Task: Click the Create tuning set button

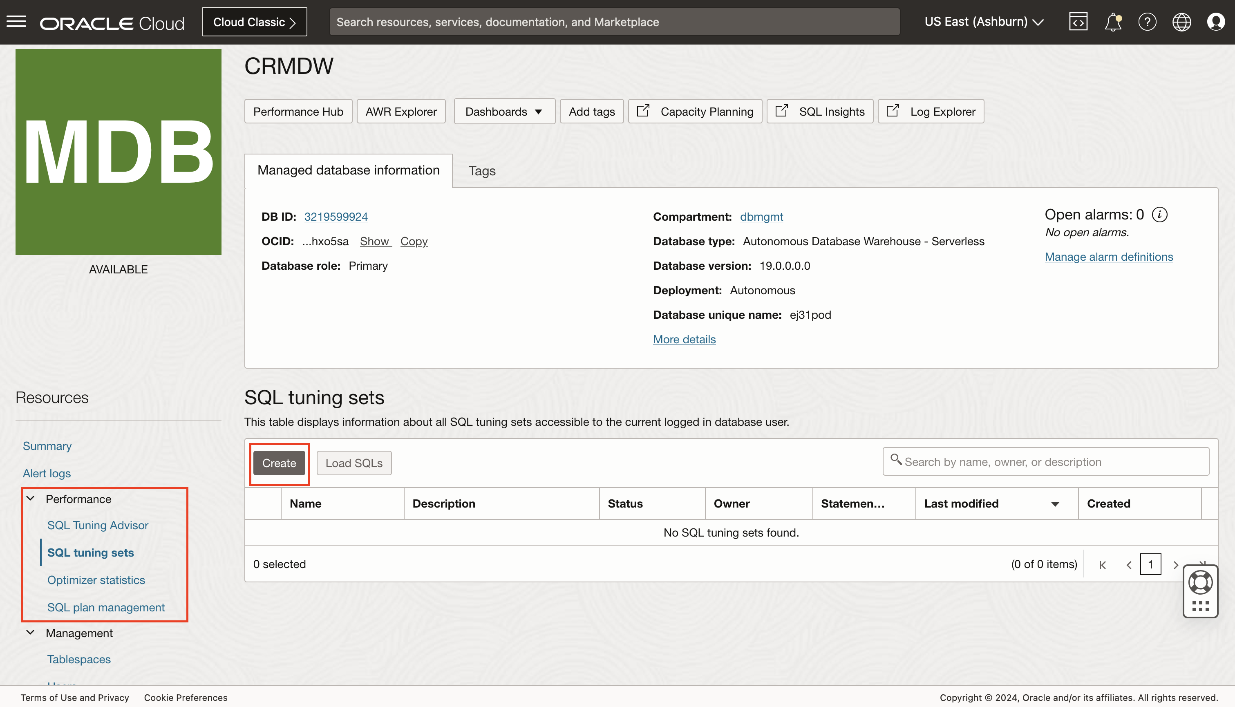Action: click(279, 463)
